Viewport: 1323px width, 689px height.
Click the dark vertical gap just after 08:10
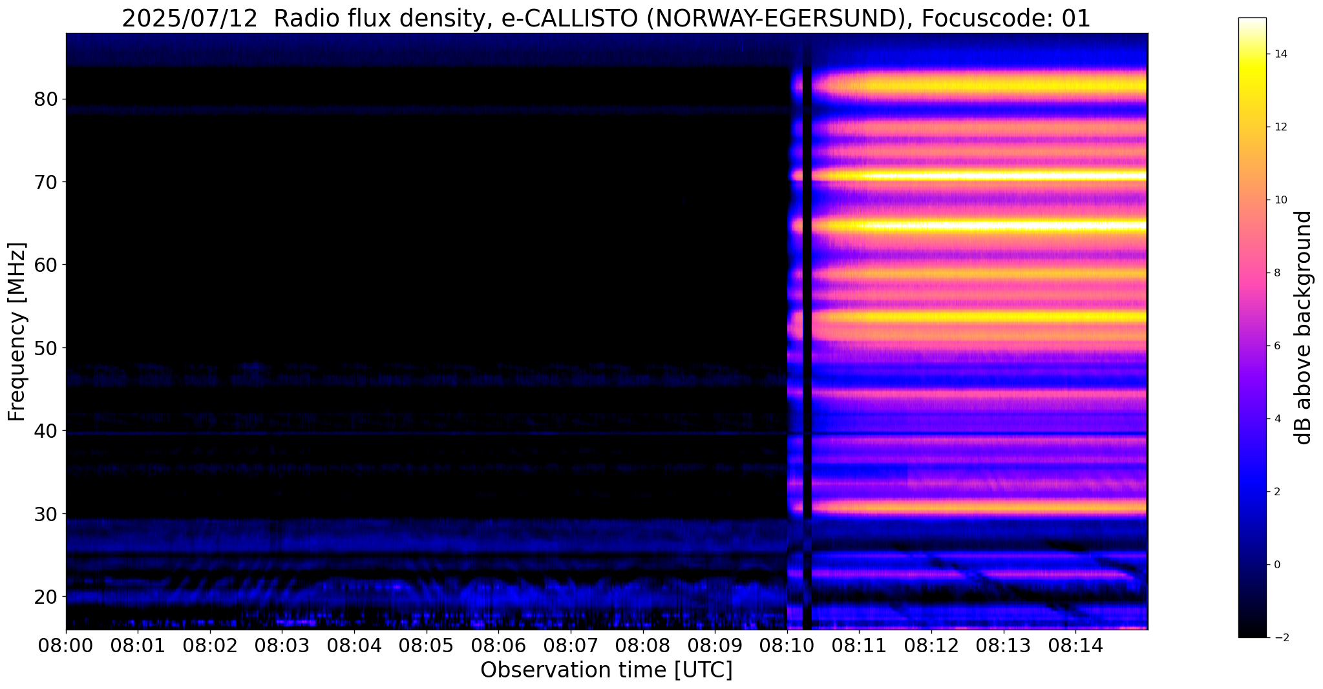click(807, 331)
